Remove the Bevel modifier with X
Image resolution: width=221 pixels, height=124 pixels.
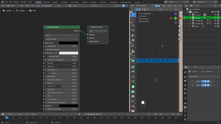[x=214, y=81]
